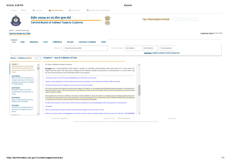
Task: Click the last plus button of font control
Action: tap(40, 58)
